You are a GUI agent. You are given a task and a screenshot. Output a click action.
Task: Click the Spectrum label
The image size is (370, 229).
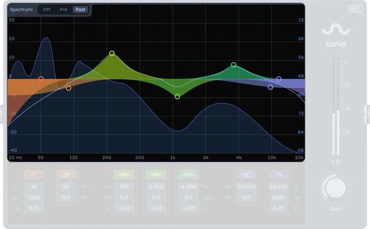[x=21, y=10]
